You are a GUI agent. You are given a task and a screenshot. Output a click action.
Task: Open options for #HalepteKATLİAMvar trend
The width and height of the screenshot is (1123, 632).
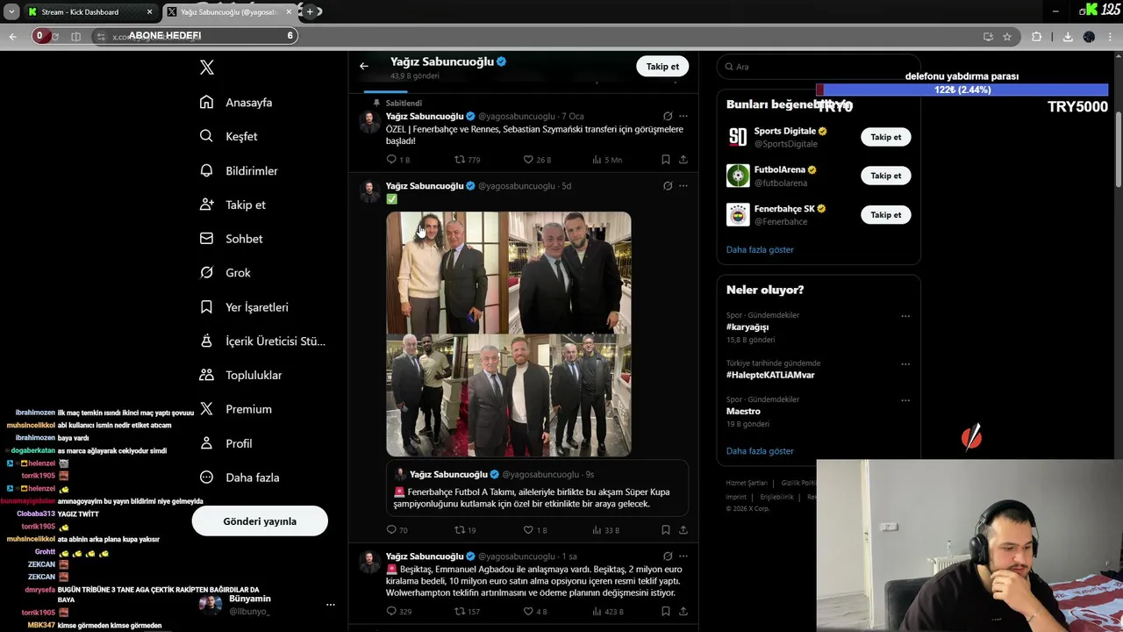click(x=905, y=364)
